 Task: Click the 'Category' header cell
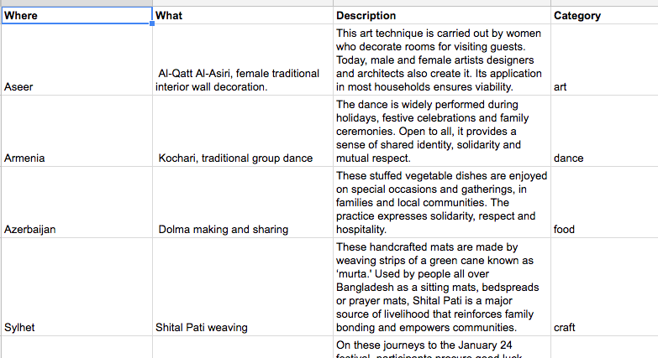click(603, 16)
